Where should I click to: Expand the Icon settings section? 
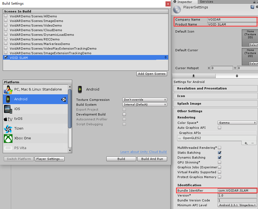[215, 96]
